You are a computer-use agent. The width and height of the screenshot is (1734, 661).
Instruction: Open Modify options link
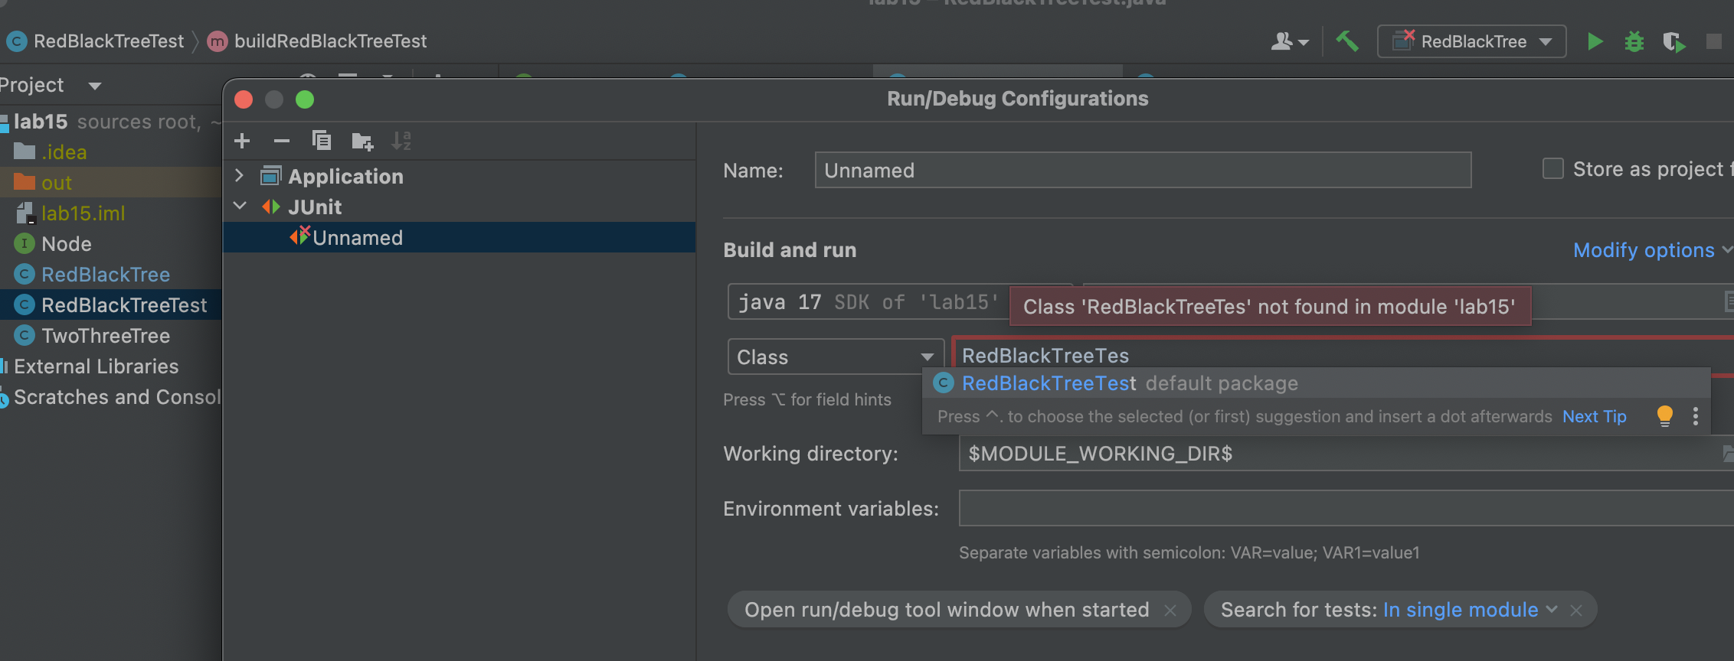(x=1644, y=250)
